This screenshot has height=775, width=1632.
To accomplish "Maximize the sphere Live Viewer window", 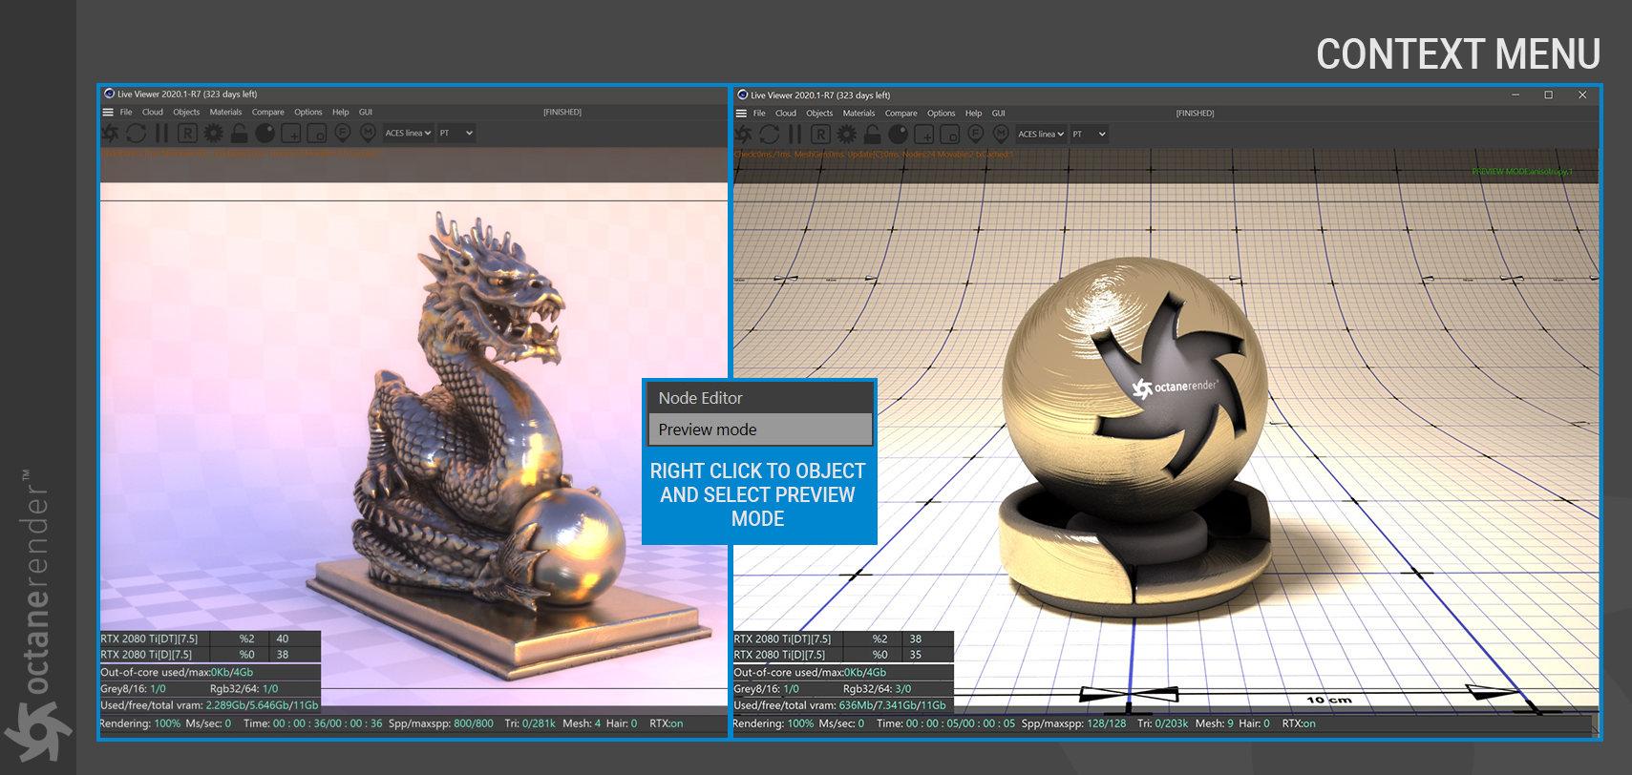I will (x=1548, y=94).
